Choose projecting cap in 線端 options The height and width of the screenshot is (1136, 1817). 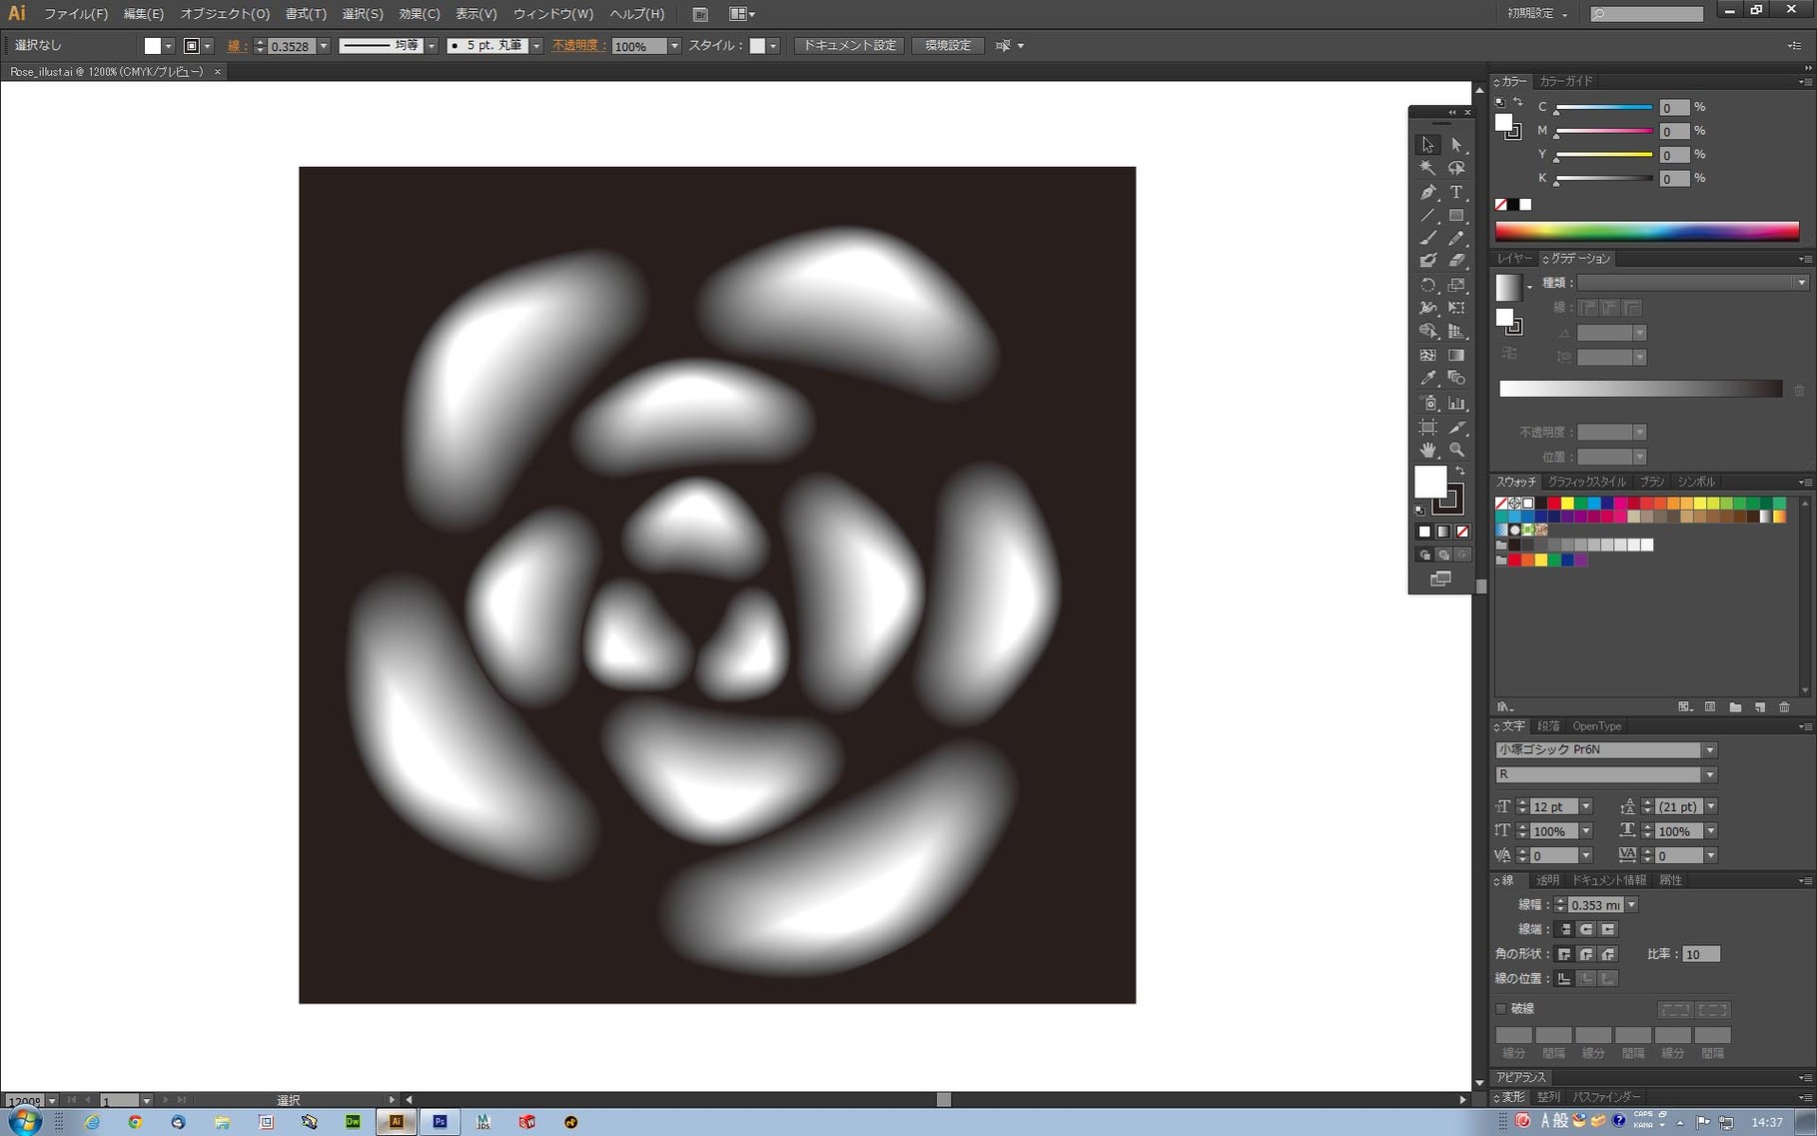tap(1607, 929)
